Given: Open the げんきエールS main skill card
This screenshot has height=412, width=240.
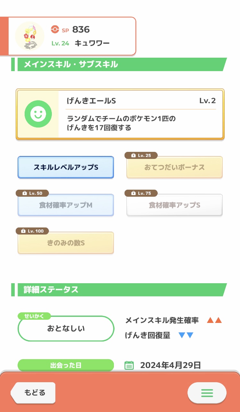Looking at the screenshot, I should point(140,114).
